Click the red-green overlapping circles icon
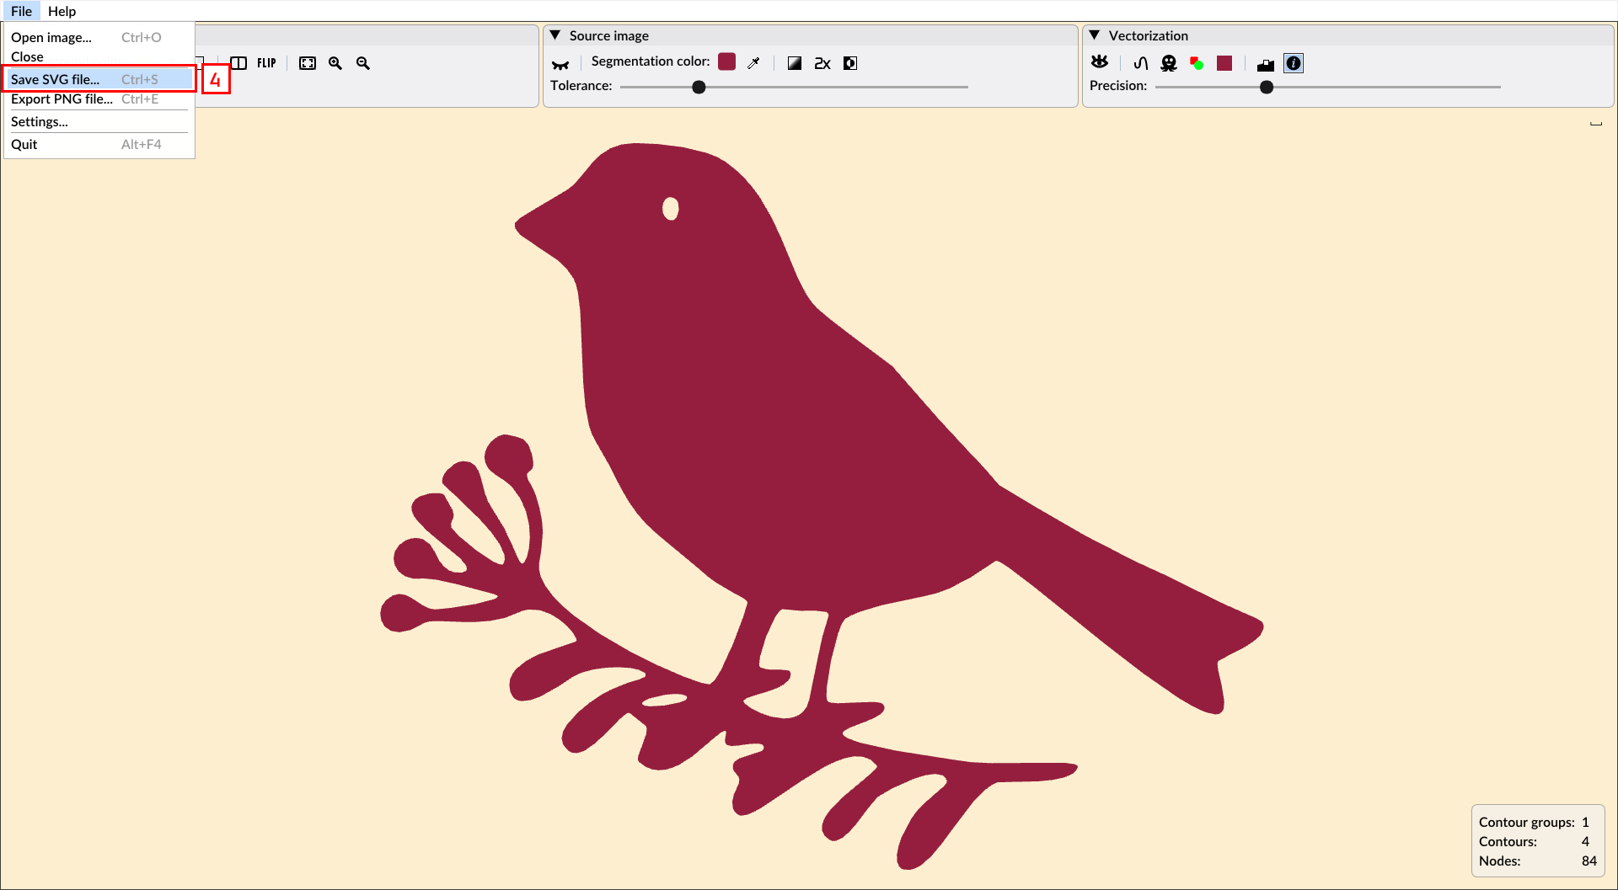The height and width of the screenshot is (890, 1618). point(1197,63)
